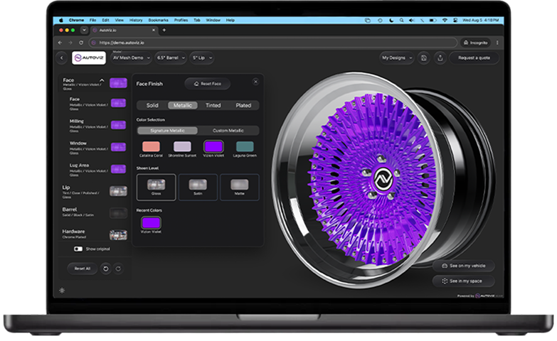Image resolution: width=557 pixels, height=341 pixels.
Task: Click See in my space button
Action: [x=463, y=281]
